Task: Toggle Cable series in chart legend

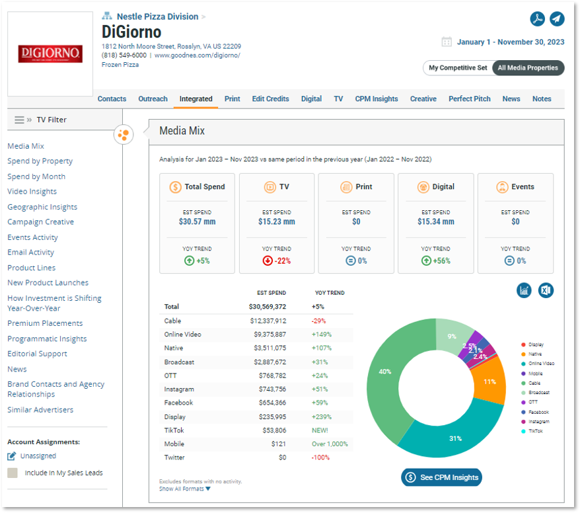Action: coord(531,383)
